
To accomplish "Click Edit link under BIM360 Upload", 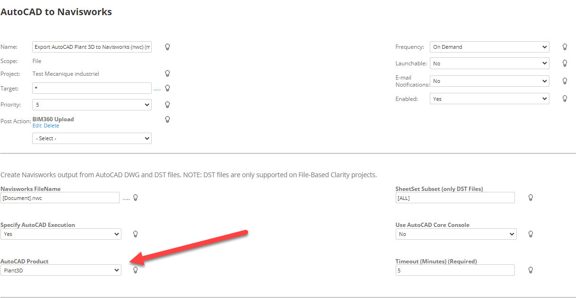I will pyautogui.click(x=37, y=126).
